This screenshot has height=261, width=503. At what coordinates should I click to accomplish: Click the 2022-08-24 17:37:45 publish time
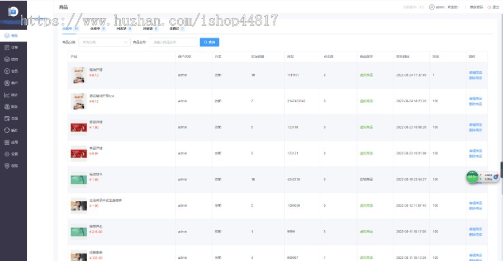[411, 75]
